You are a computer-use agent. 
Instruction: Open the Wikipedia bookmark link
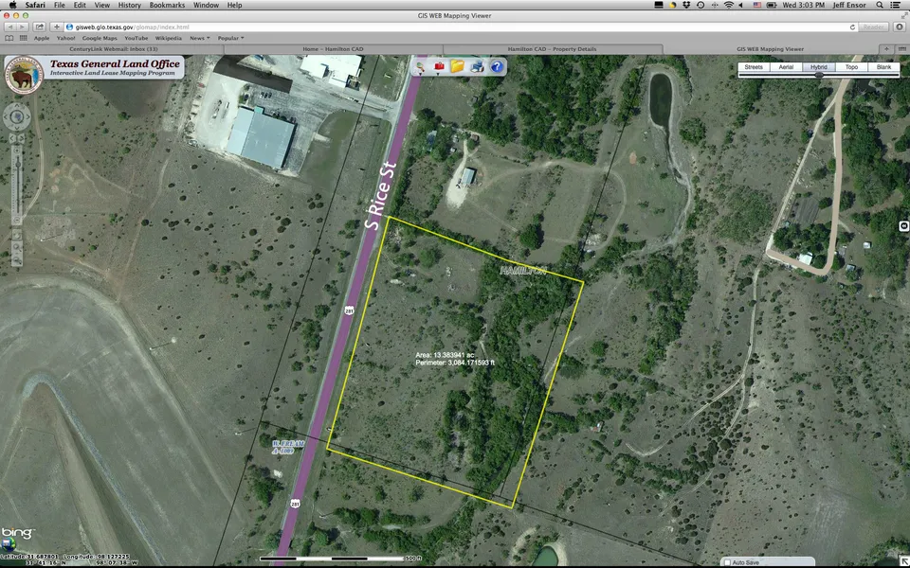pos(168,38)
